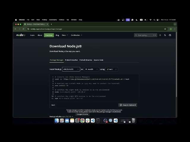Viewport: 190px width, 142px height.
Task: Open the language translation icon
Action: [165, 35]
